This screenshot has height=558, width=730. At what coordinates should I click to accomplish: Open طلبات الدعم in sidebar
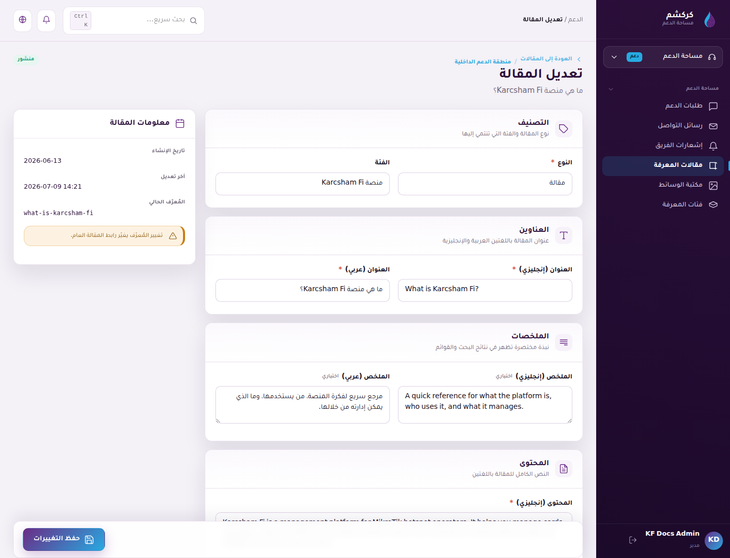click(663, 106)
